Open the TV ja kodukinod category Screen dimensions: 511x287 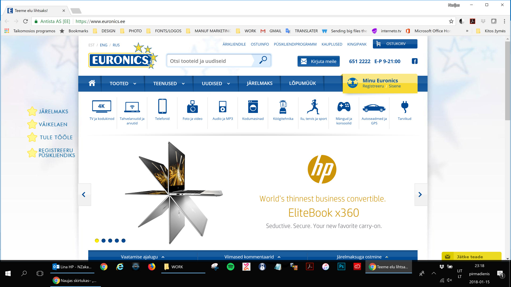coord(102,110)
